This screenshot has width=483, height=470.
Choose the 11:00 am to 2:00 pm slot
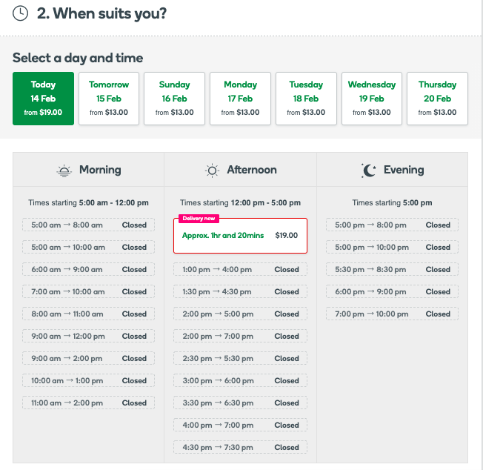click(x=88, y=403)
